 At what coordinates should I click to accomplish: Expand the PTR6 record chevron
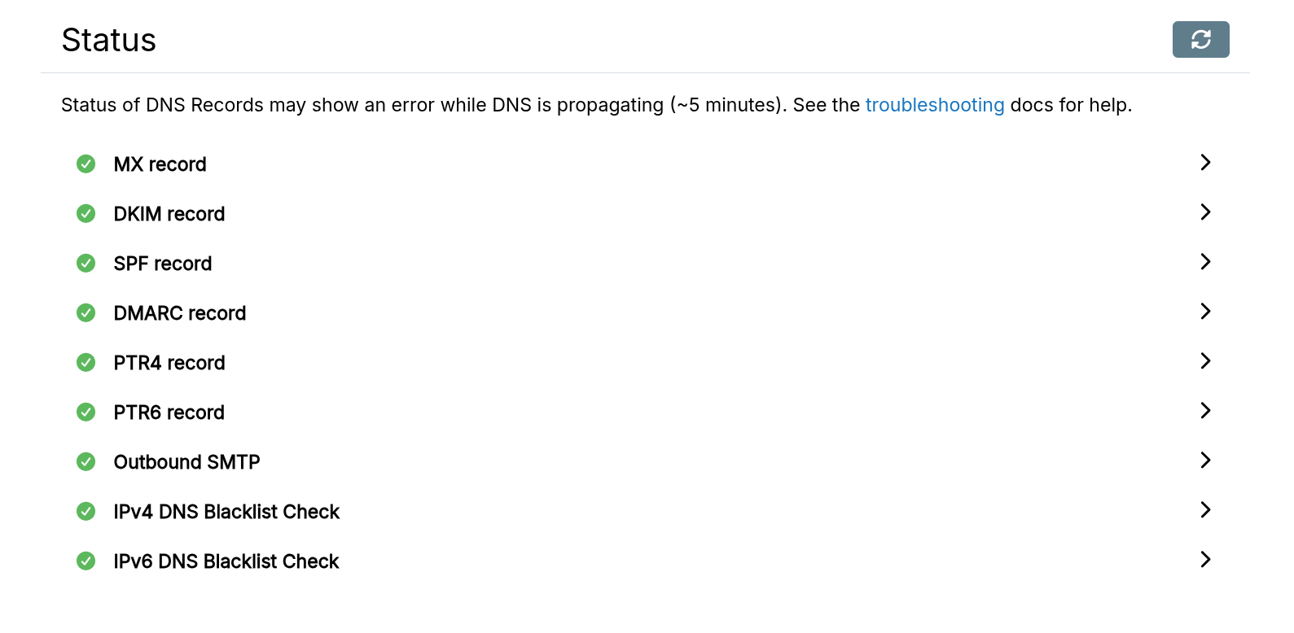click(1205, 411)
